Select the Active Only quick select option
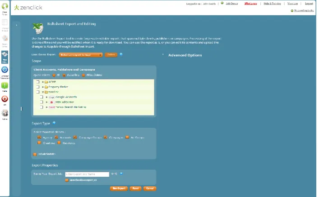The height and width of the screenshot is (197, 319). pos(64,75)
